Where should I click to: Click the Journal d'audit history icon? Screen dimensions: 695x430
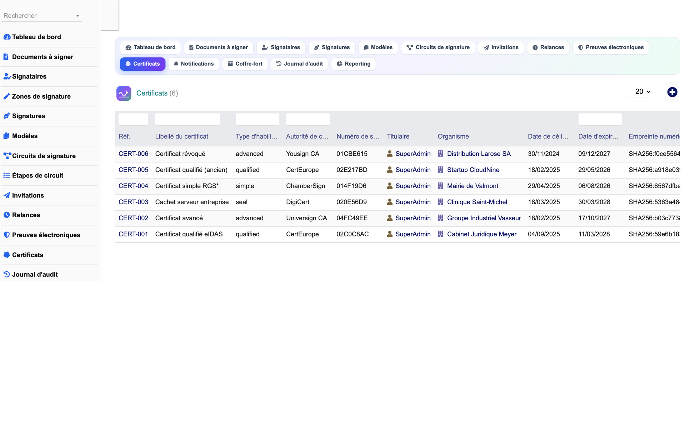(6, 274)
